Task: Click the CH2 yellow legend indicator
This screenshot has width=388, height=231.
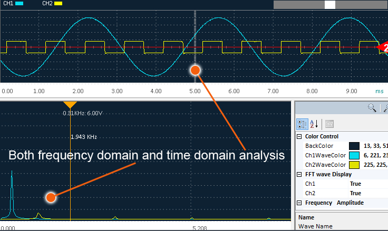Action: 58,4
